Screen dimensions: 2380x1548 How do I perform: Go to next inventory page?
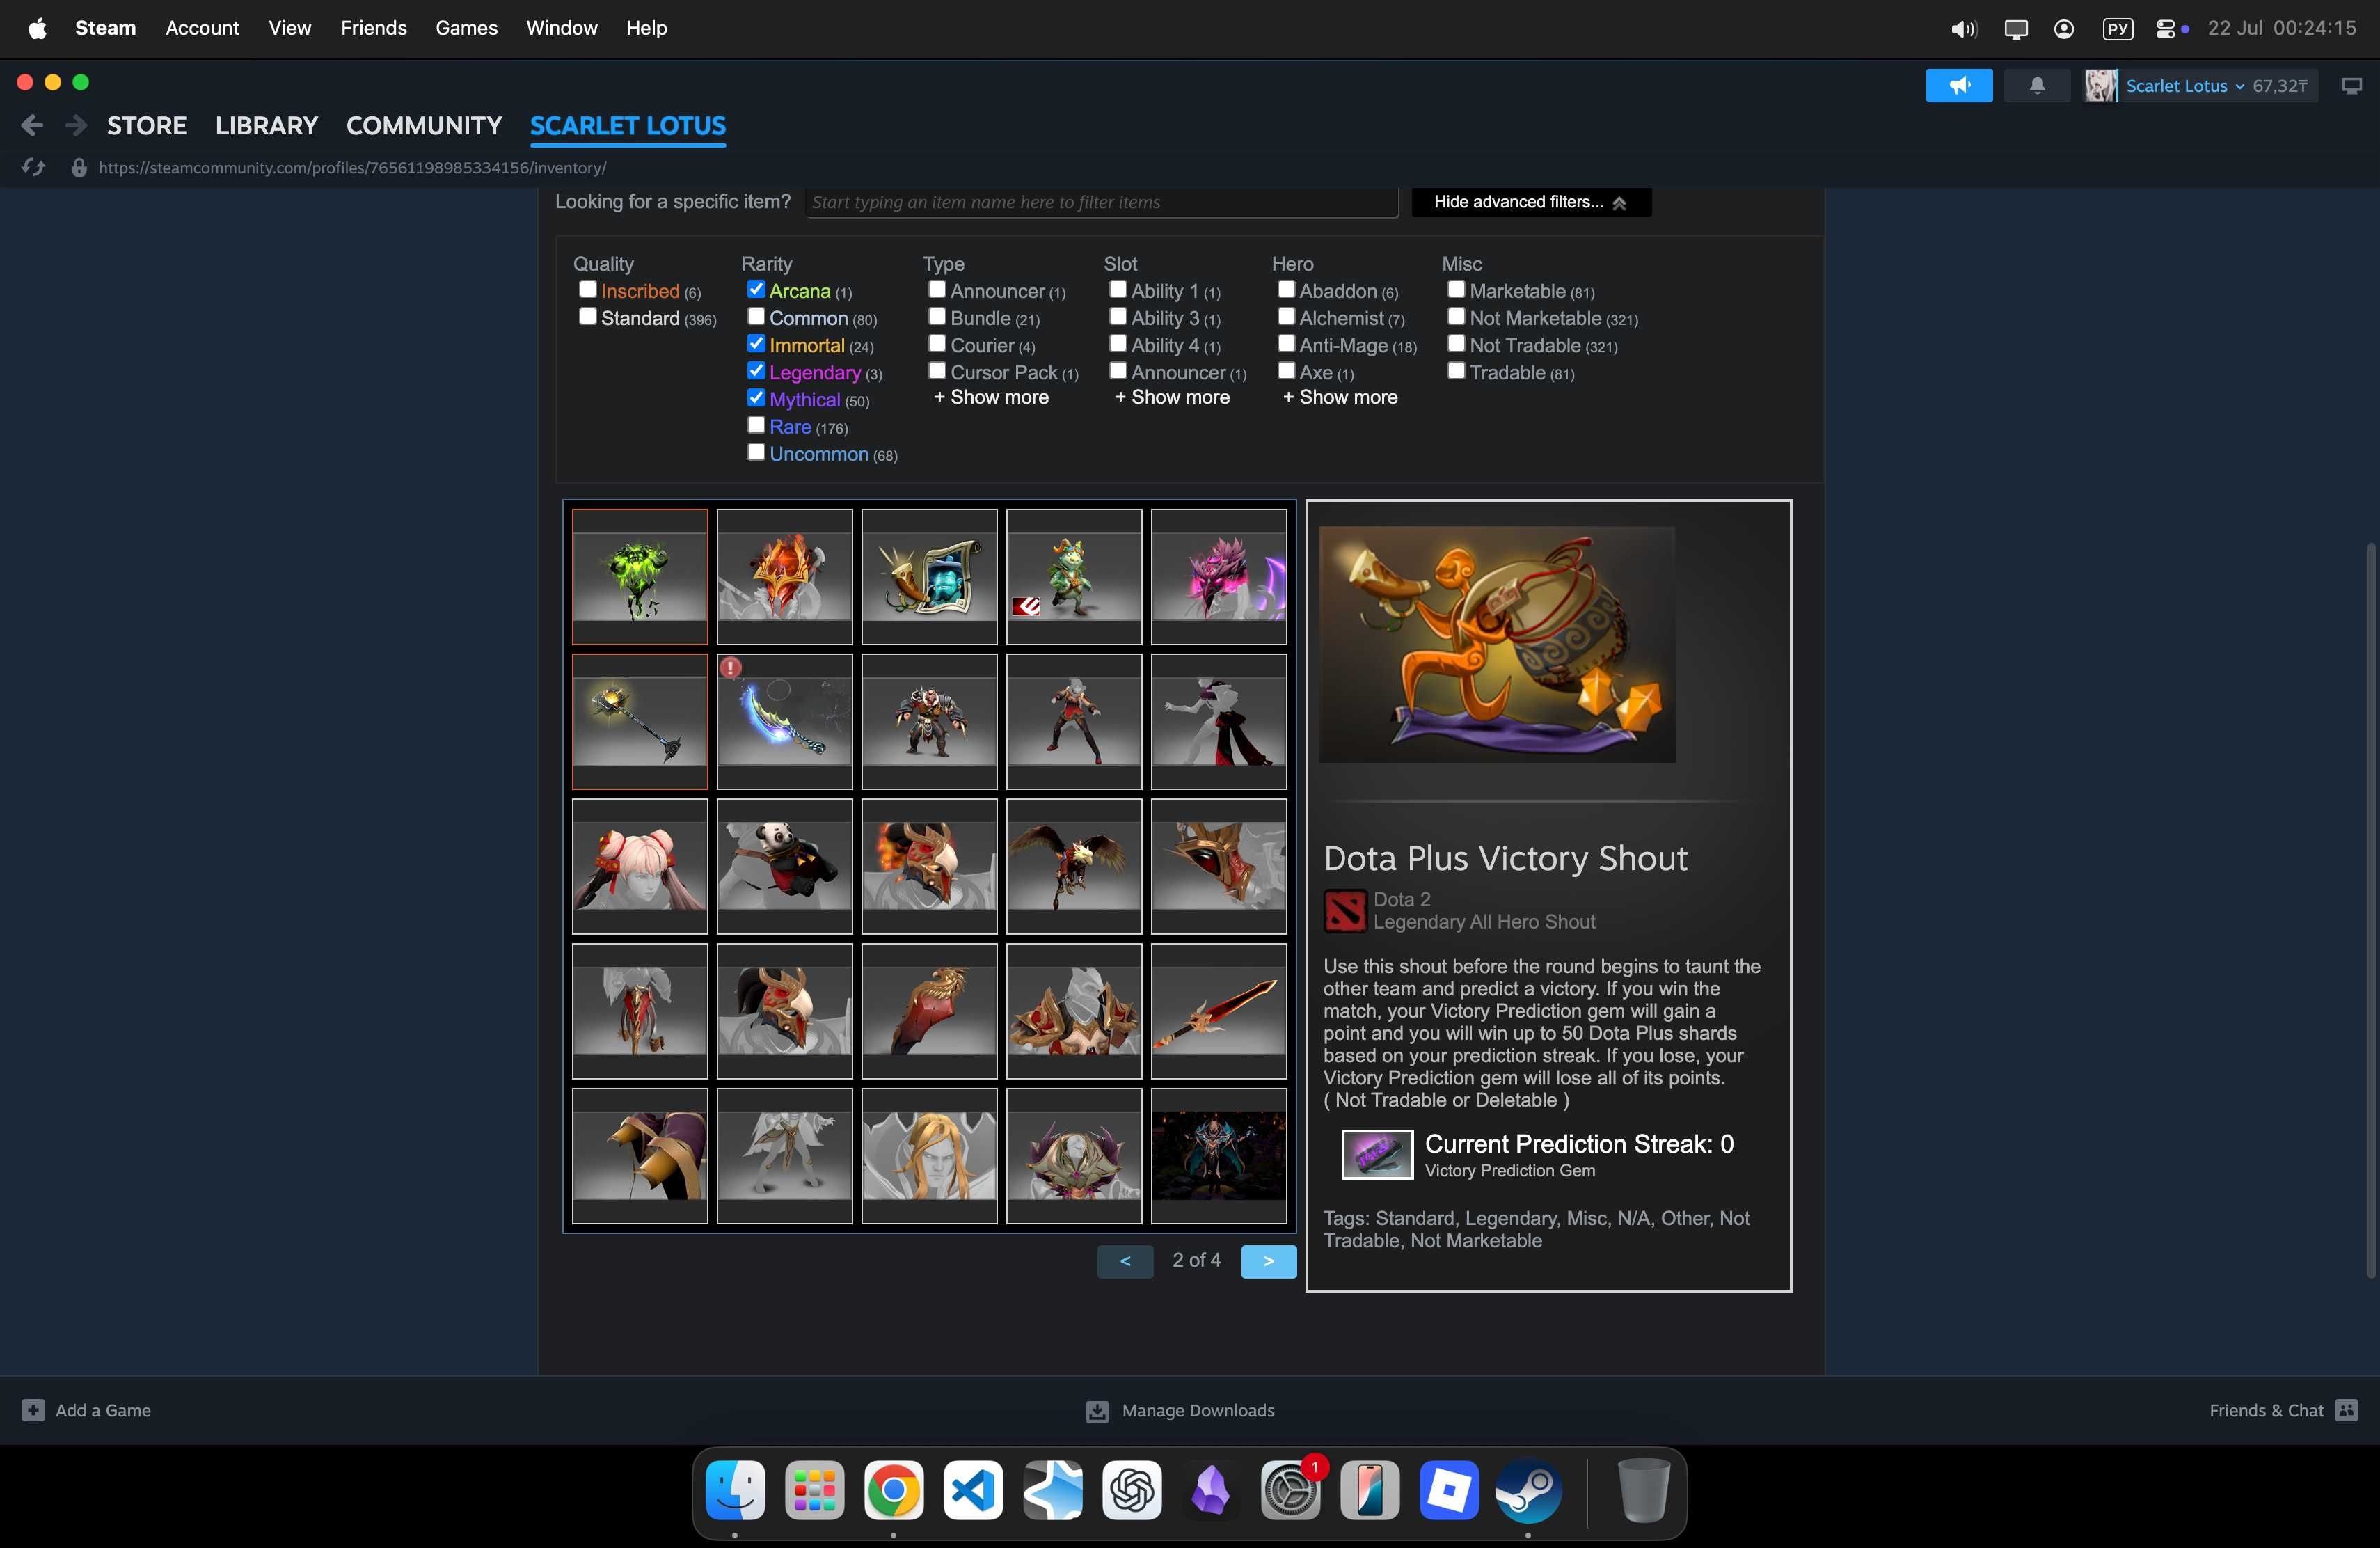click(1268, 1261)
